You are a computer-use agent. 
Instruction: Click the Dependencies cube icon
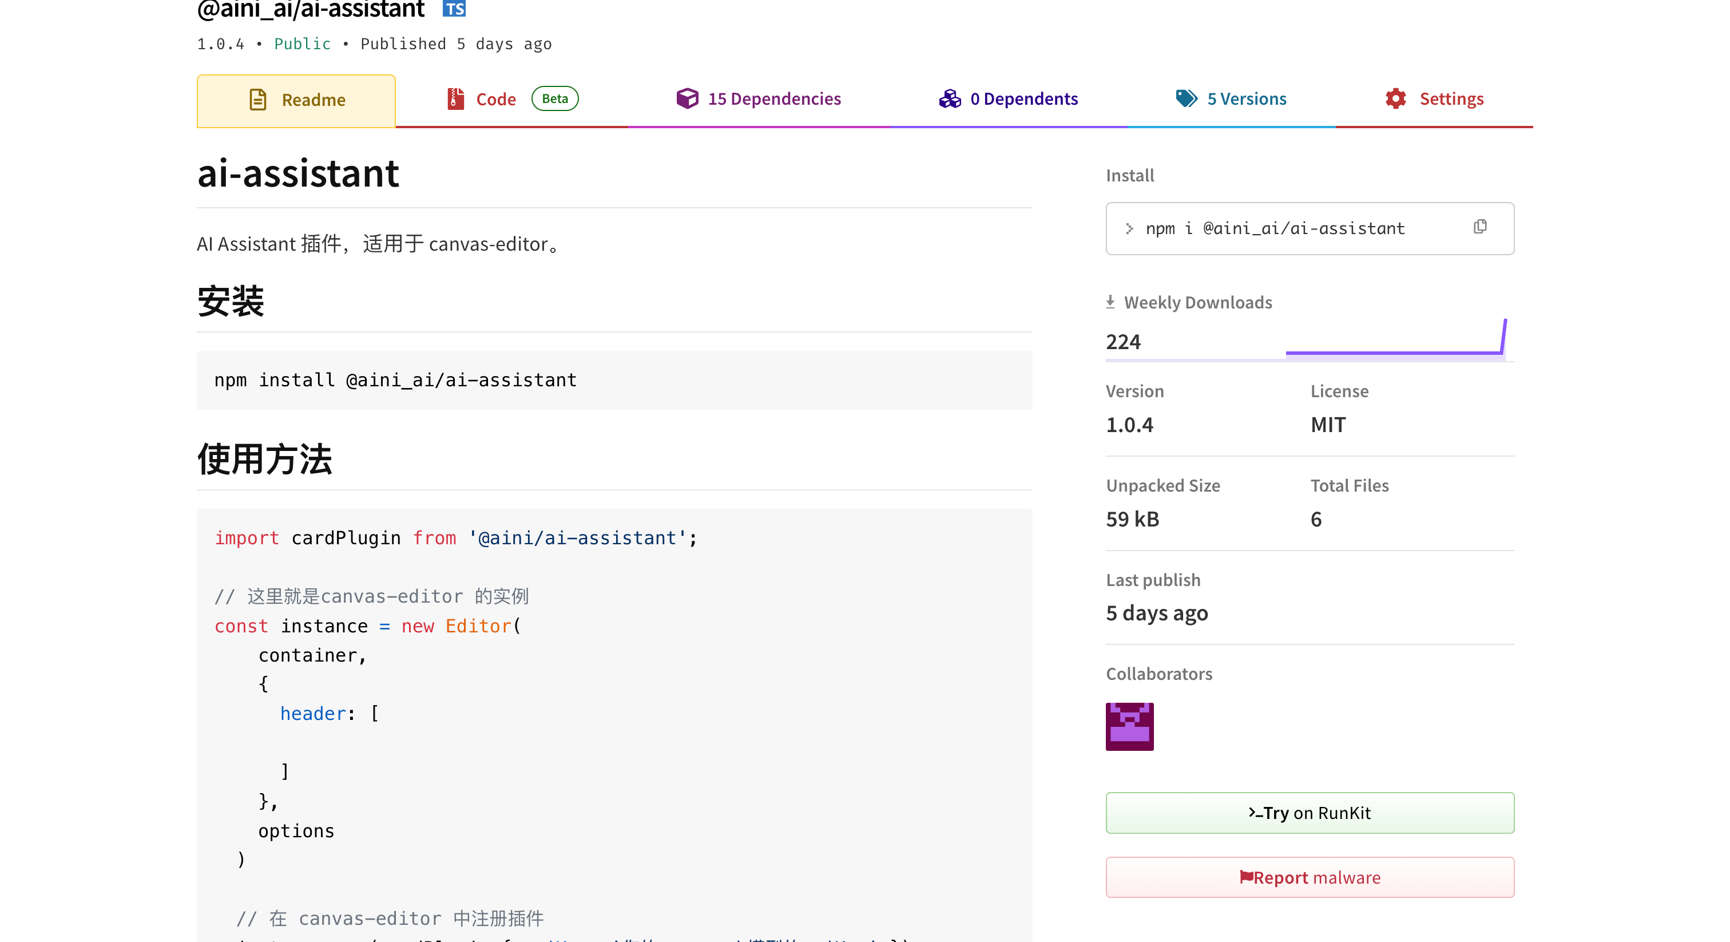(687, 99)
